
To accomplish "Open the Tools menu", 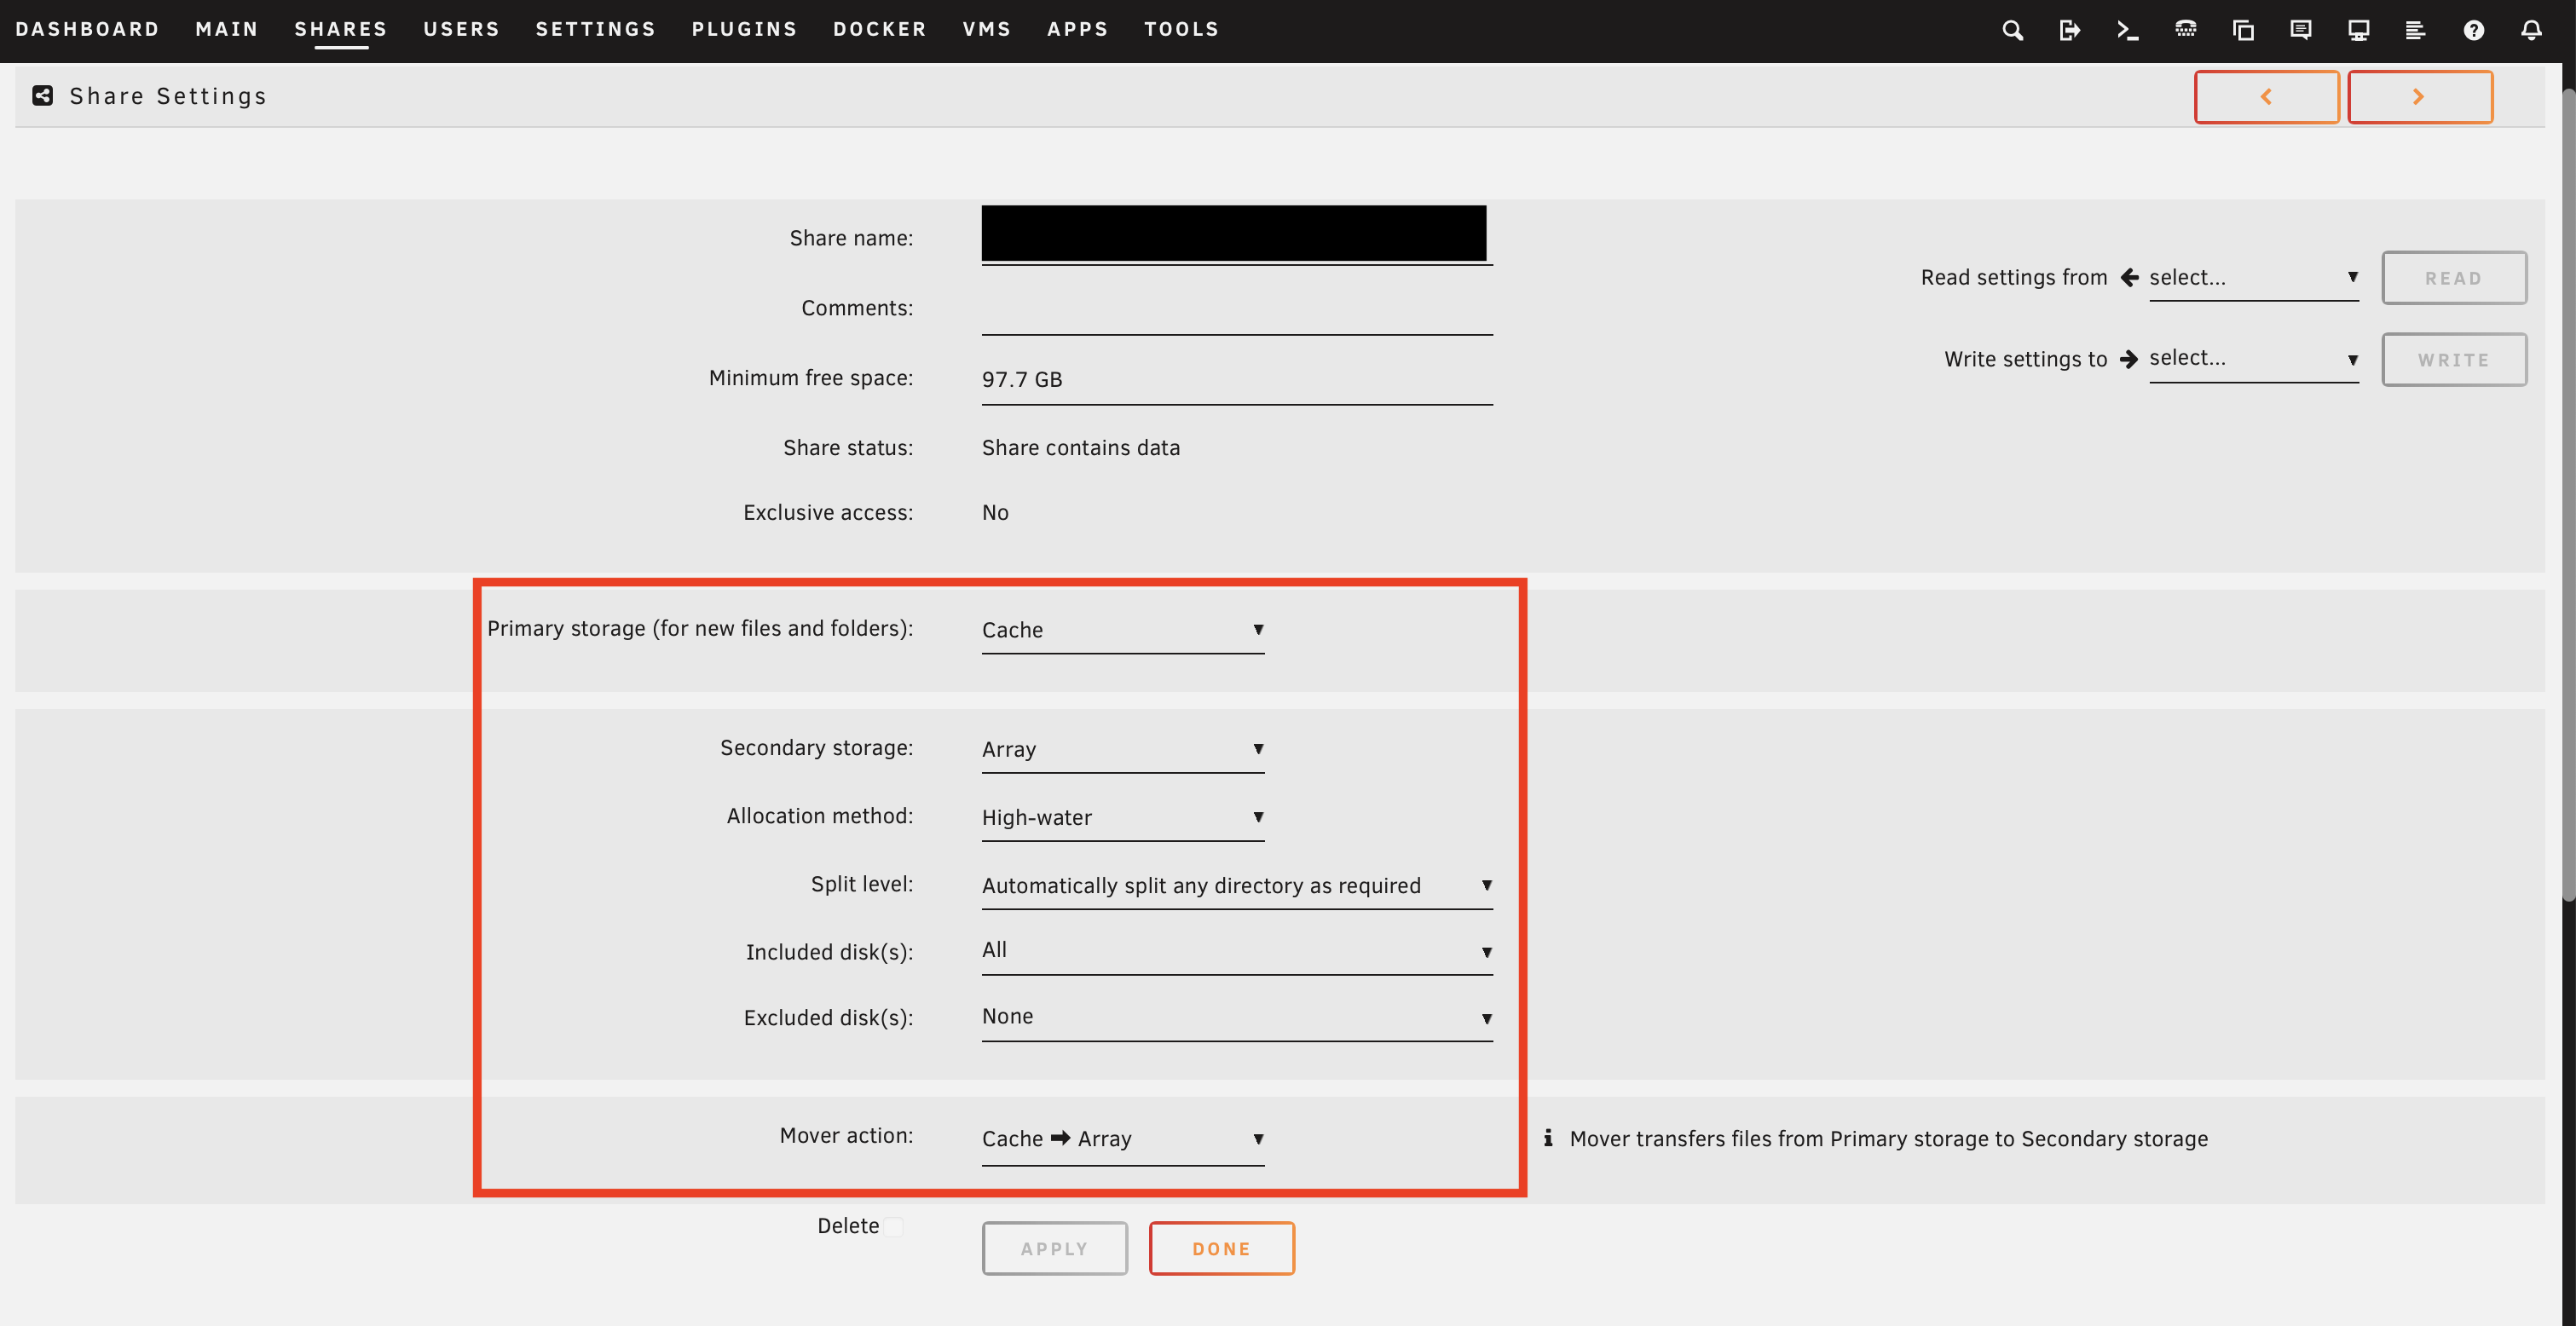I will tap(1182, 29).
